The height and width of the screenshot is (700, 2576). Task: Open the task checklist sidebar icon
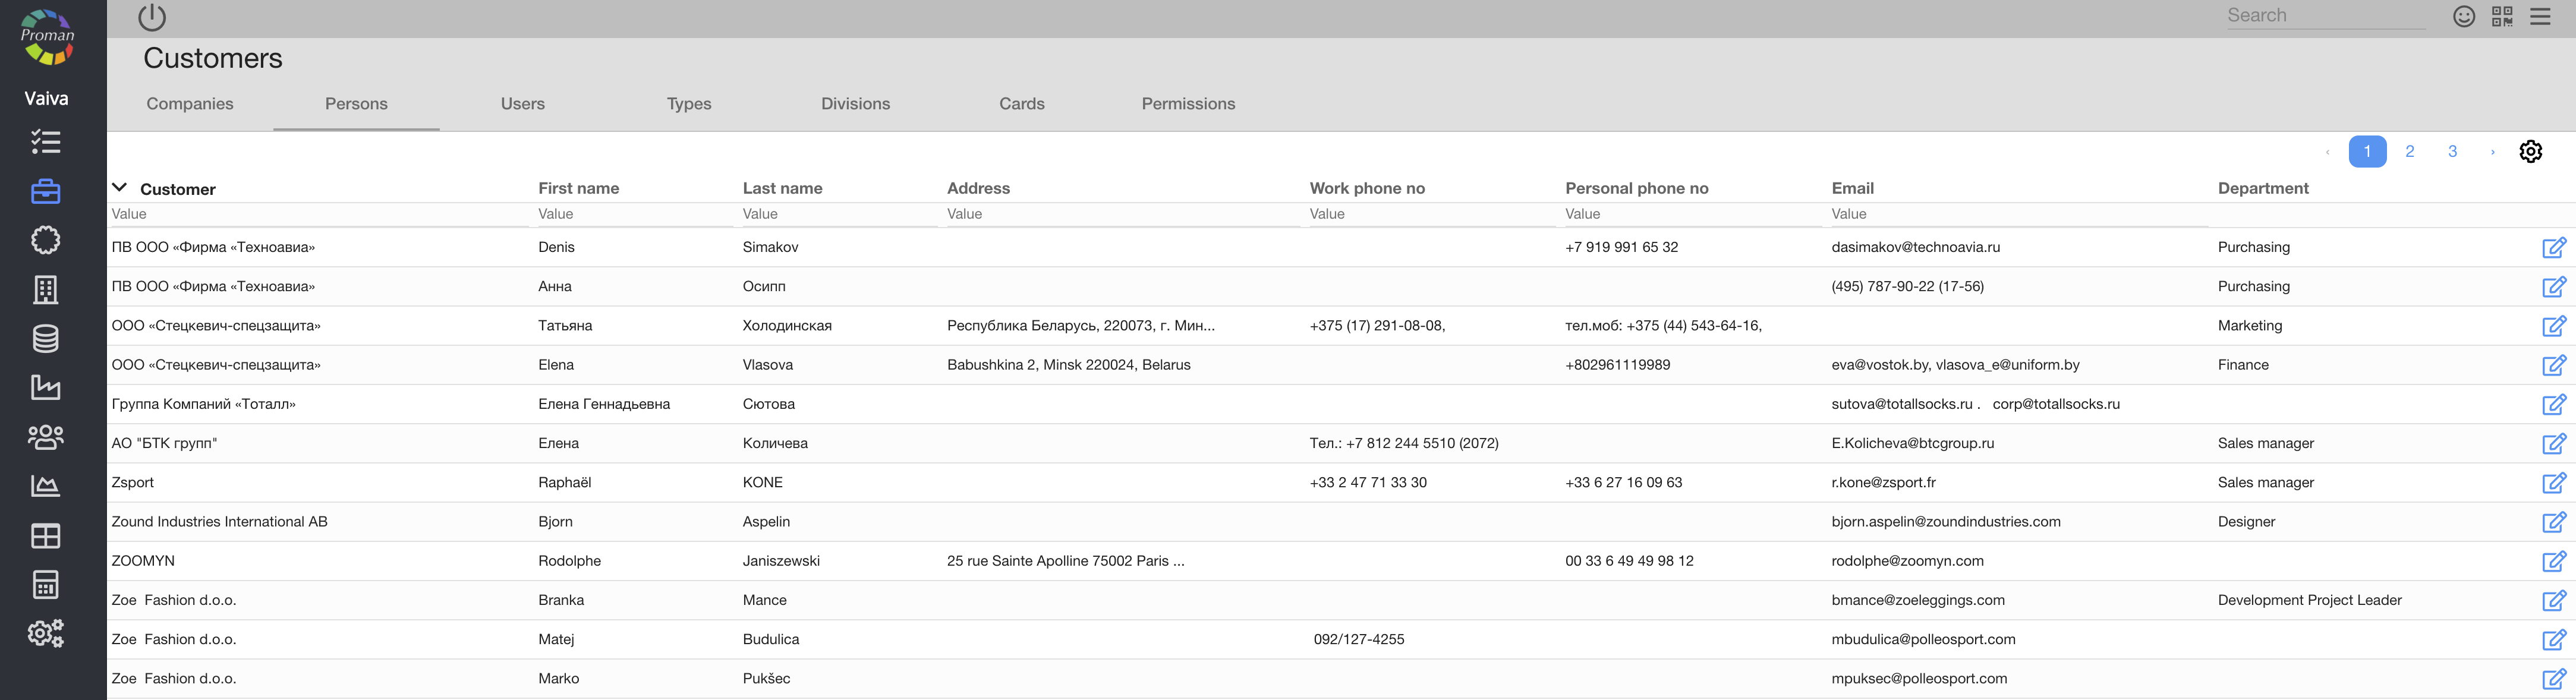[x=45, y=142]
